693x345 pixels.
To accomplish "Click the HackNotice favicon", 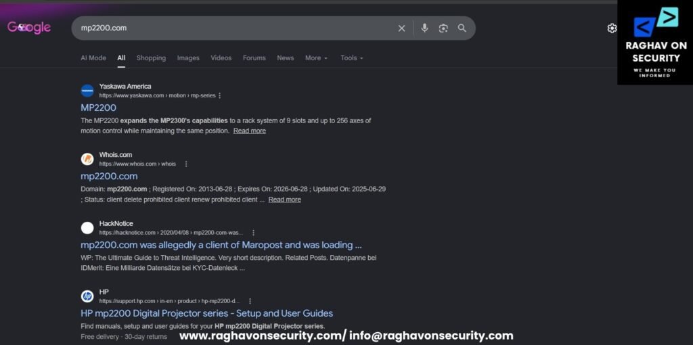I will tap(87, 228).
